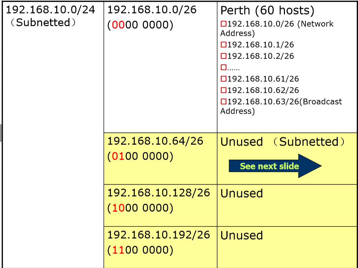This screenshot has width=358, height=268.
Task: Select the 192.168.10.192/26 subnet text
Action: point(158,235)
